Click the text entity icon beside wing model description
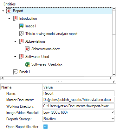The image size is (117, 135). 21,34
